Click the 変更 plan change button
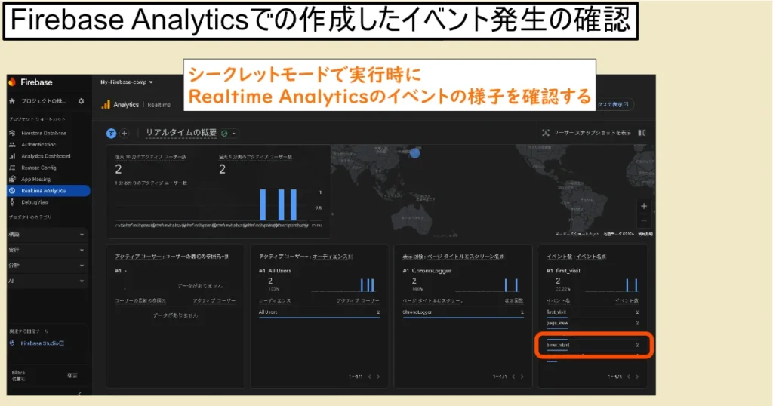 point(72,376)
